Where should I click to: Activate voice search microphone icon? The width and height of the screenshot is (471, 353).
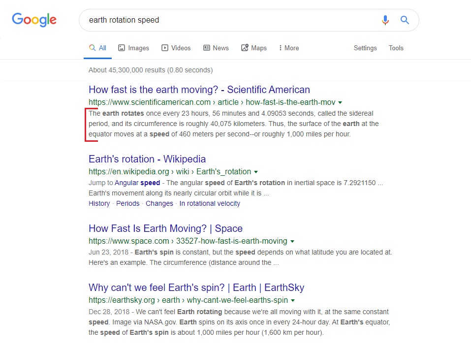385,20
